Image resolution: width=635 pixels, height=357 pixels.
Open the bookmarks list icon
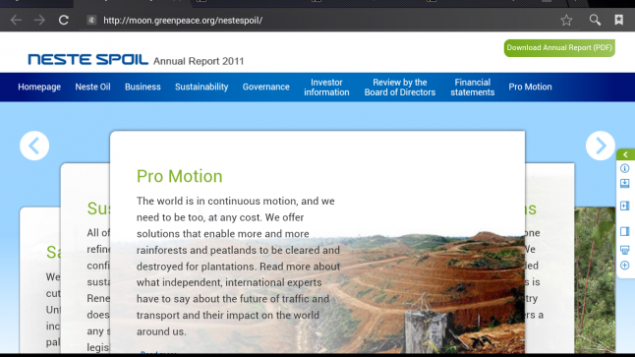(x=619, y=20)
